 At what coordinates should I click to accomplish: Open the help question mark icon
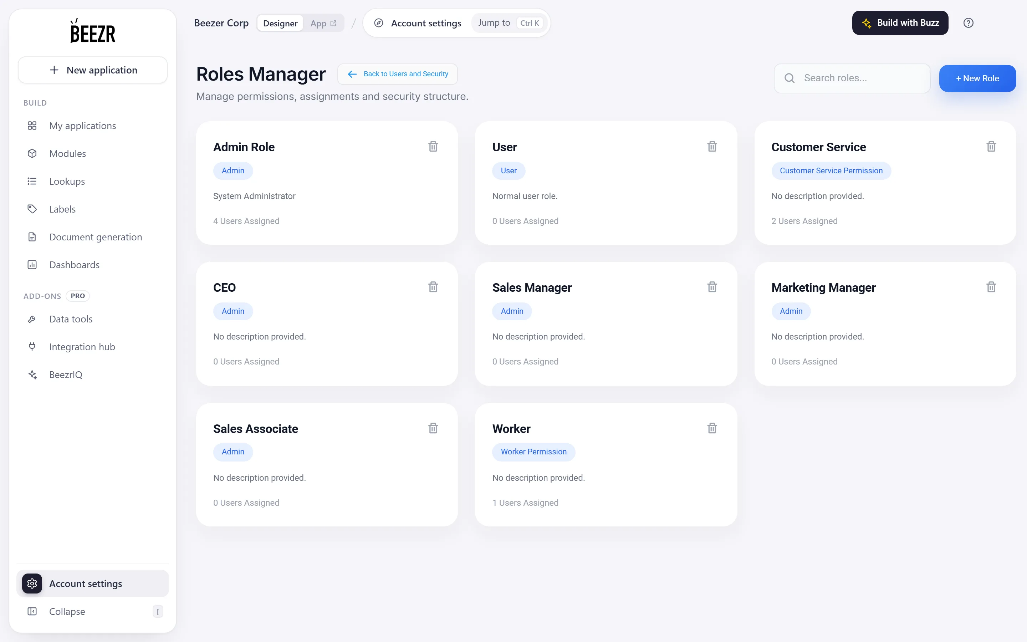tap(968, 23)
